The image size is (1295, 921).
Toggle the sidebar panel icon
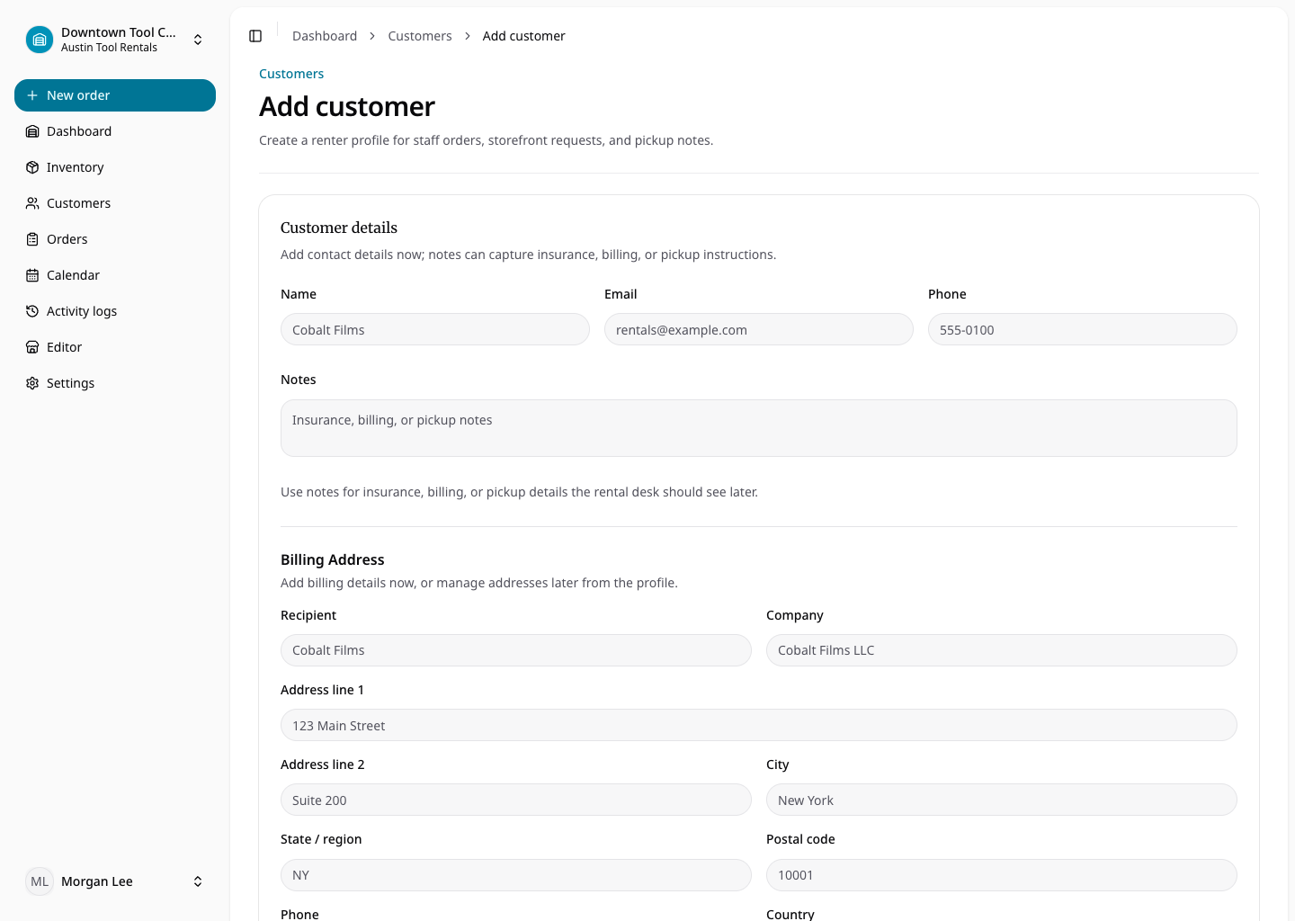point(255,36)
